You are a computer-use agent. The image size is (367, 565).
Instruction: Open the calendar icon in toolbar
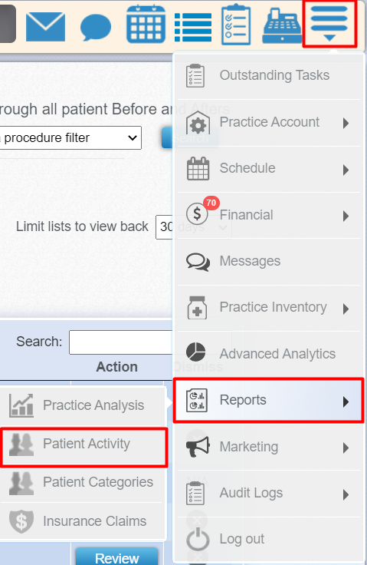coord(146,24)
